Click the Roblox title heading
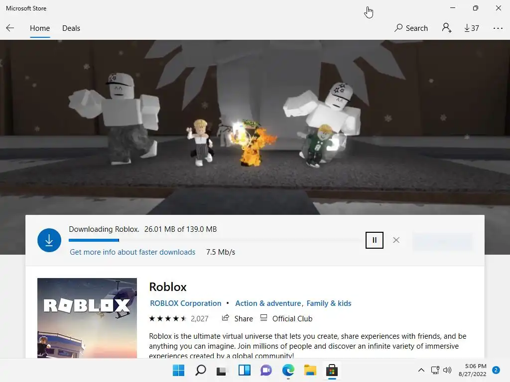This screenshot has height=382, width=510. tap(168, 287)
